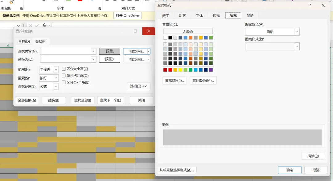Open 其他颜色(M)... picker
This screenshot has width=333, height=181.
(x=203, y=81)
